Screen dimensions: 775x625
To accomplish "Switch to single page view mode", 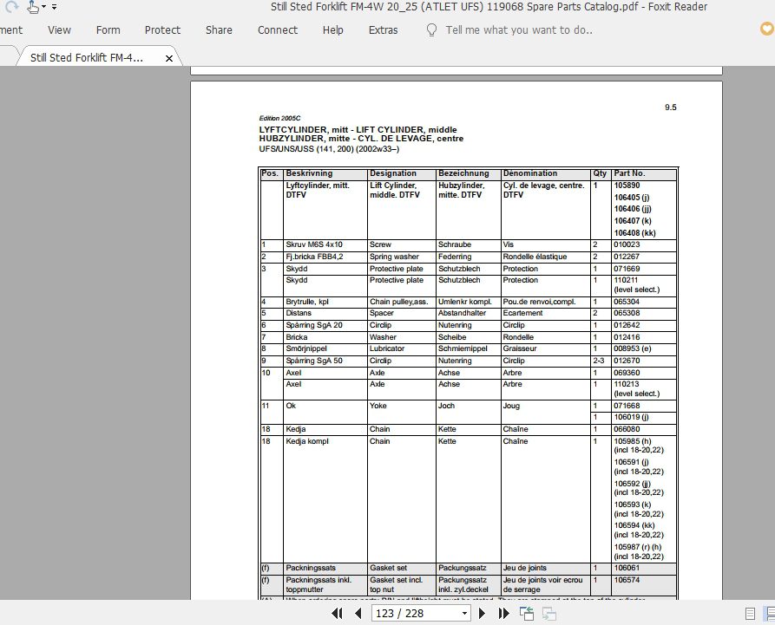I will click(750, 613).
